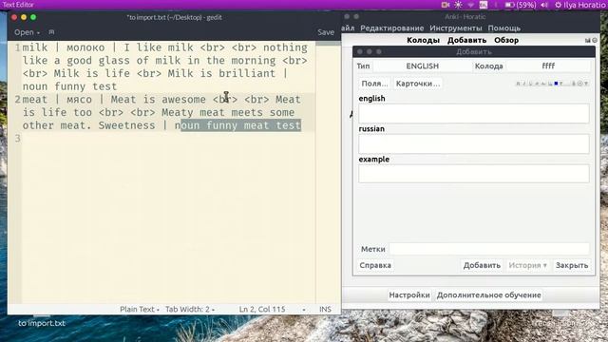Open the Ilya Horatio session menu

581,5
